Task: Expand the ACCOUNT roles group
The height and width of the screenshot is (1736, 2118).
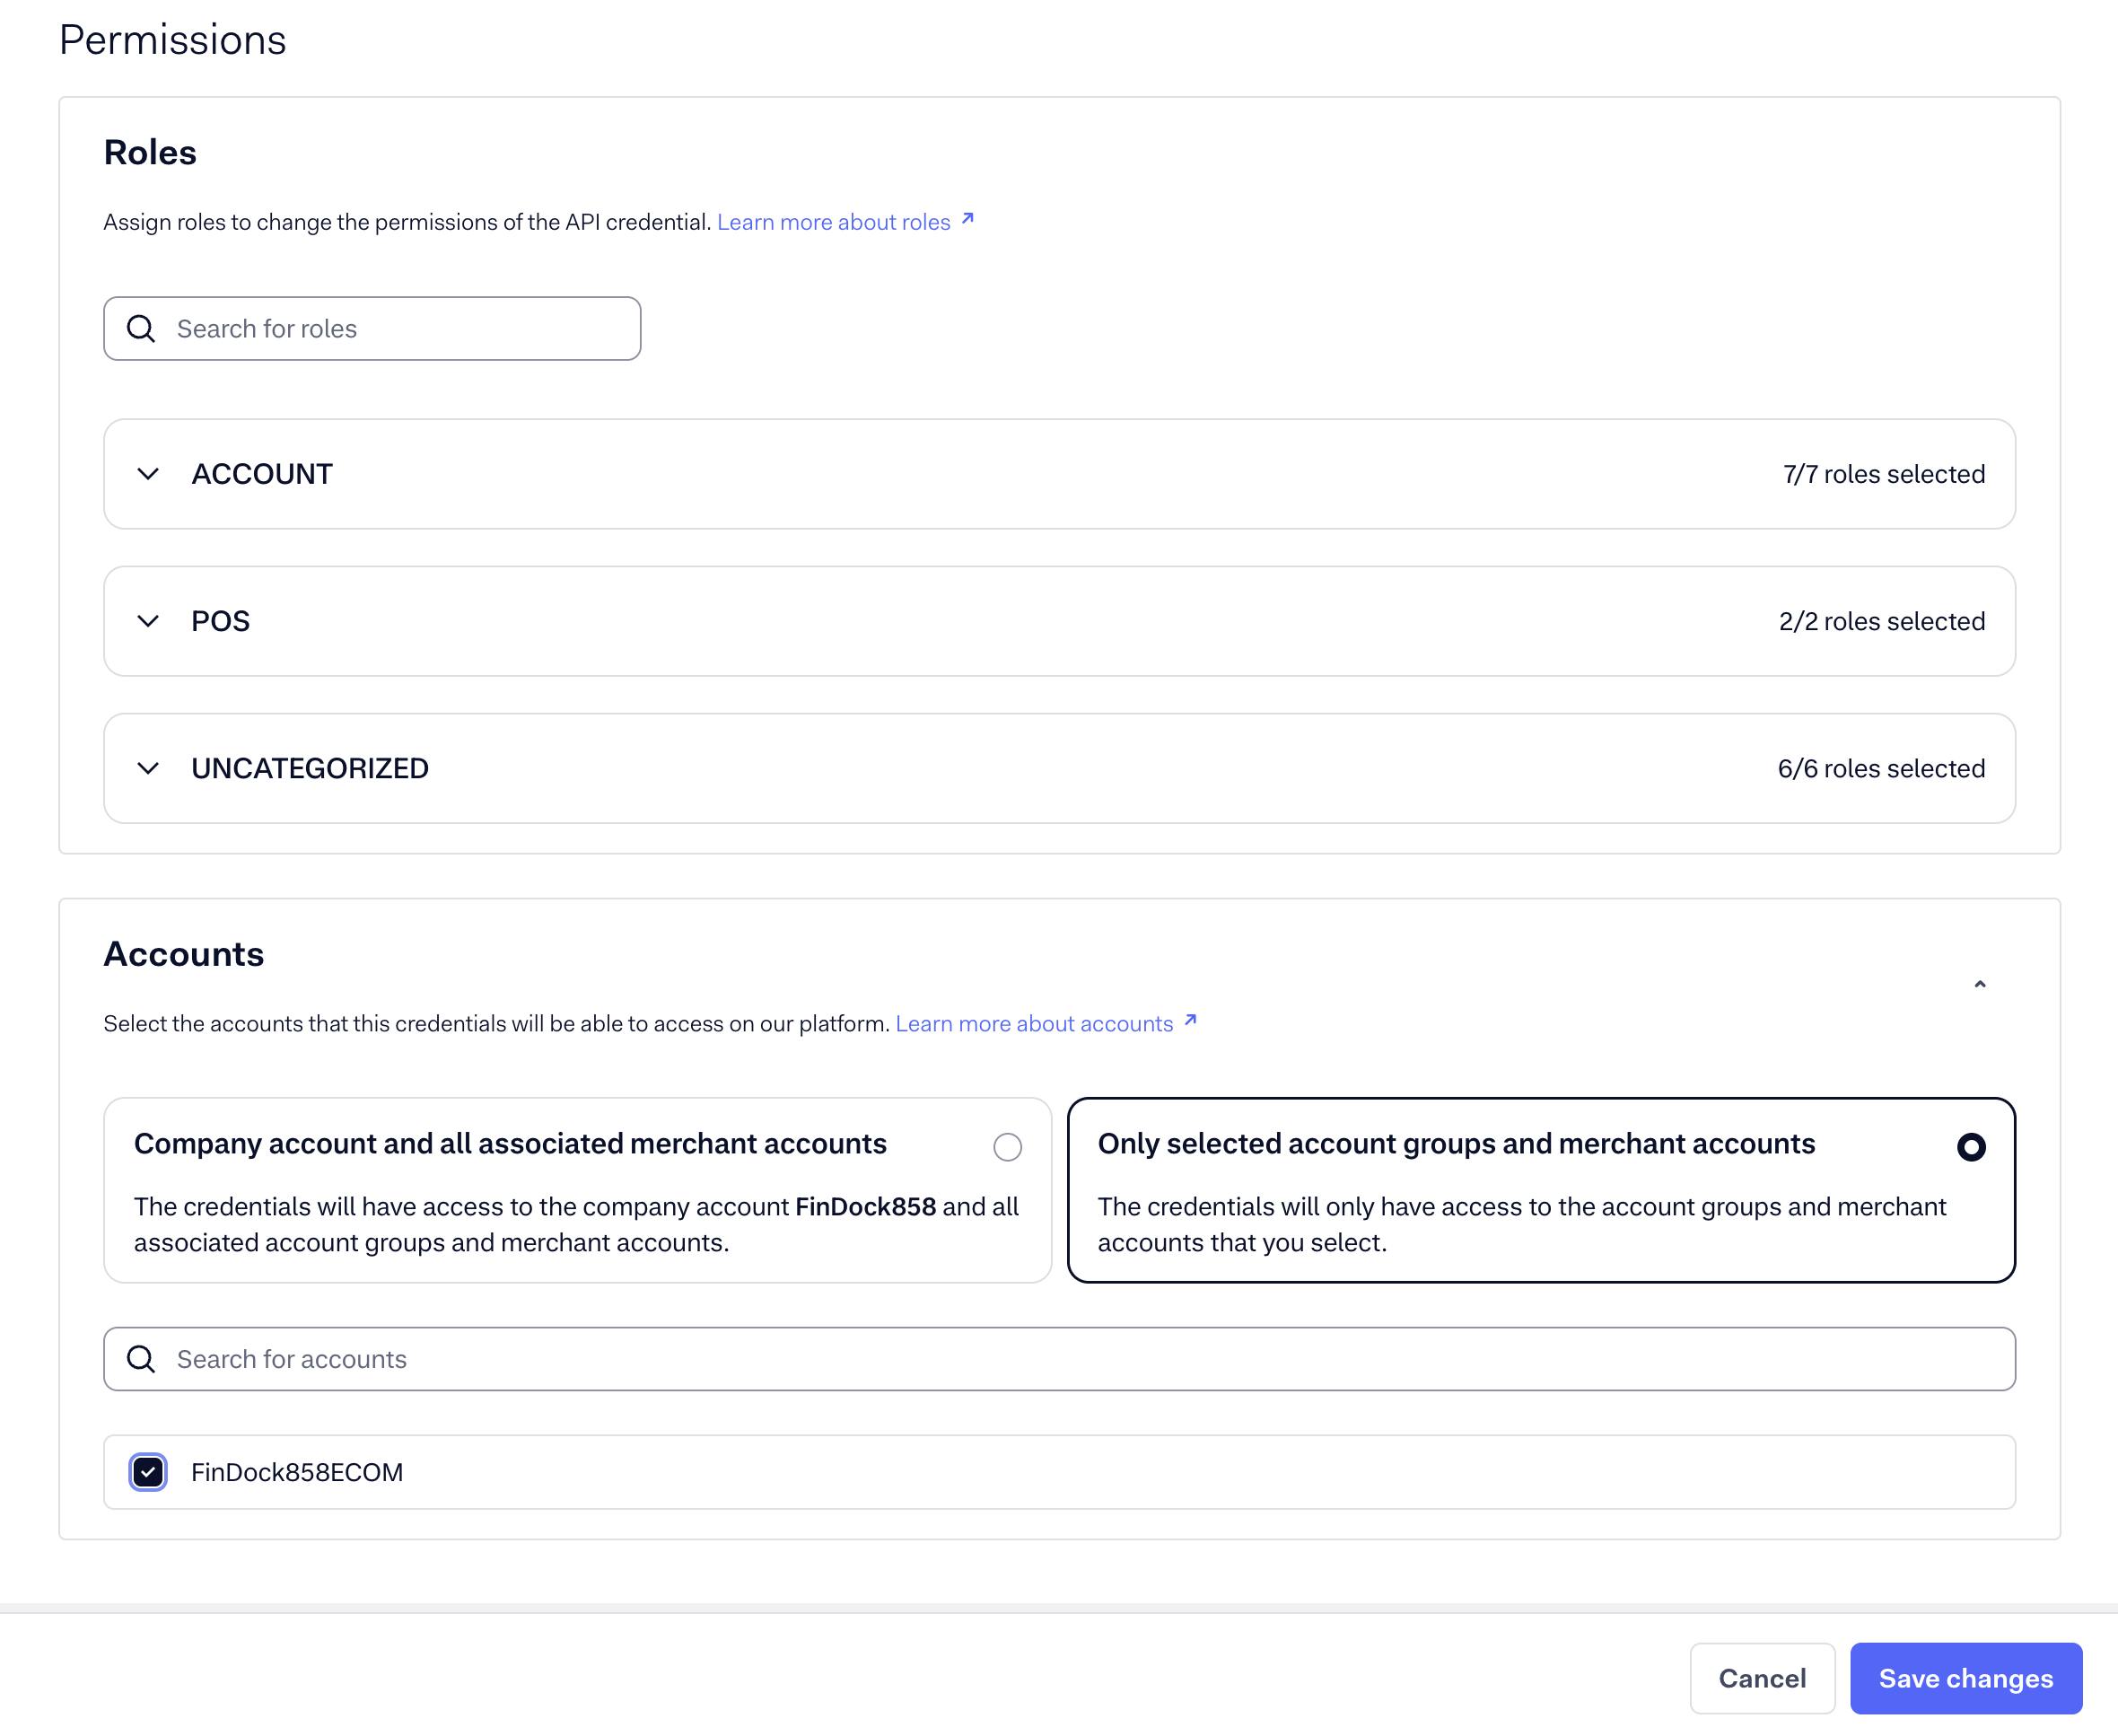Action: [148, 474]
